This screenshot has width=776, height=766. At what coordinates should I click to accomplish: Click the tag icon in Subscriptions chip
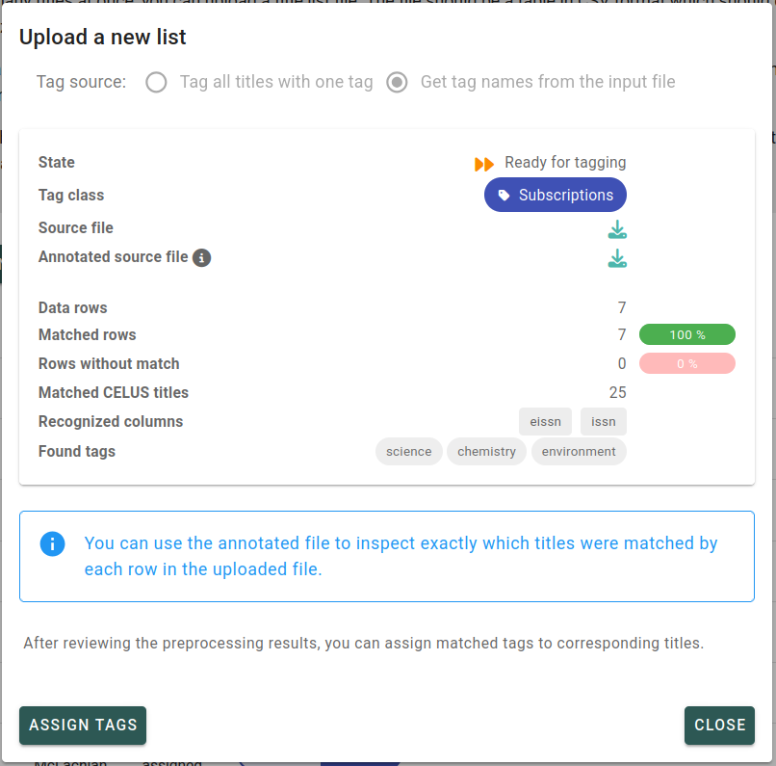[x=504, y=195]
